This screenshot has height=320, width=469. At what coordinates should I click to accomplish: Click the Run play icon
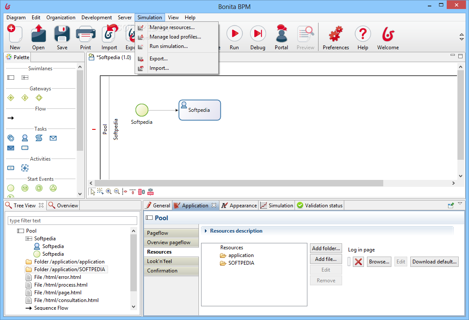point(234,33)
